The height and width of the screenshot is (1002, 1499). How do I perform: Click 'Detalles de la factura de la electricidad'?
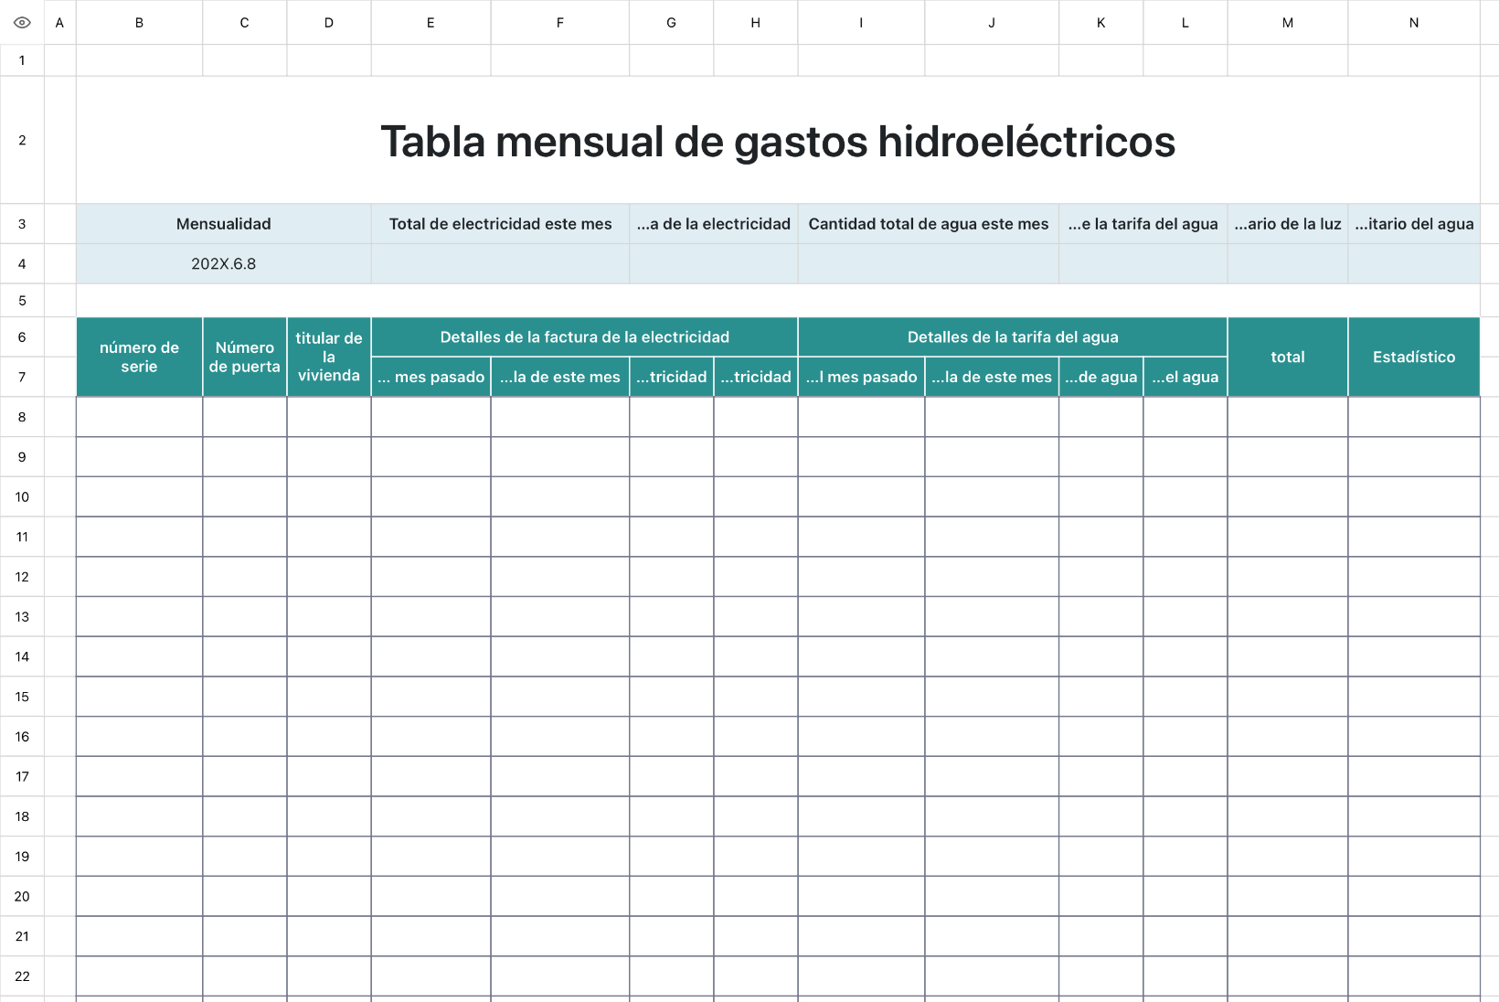point(585,337)
